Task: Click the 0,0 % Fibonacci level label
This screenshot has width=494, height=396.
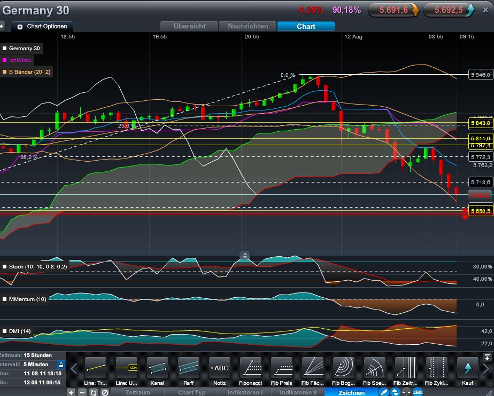Action: pos(288,75)
